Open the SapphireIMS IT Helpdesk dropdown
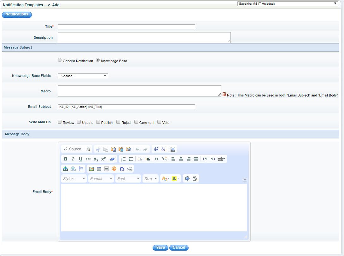The width and height of the screenshot is (344, 256). pyautogui.click(x=288, y=3)
